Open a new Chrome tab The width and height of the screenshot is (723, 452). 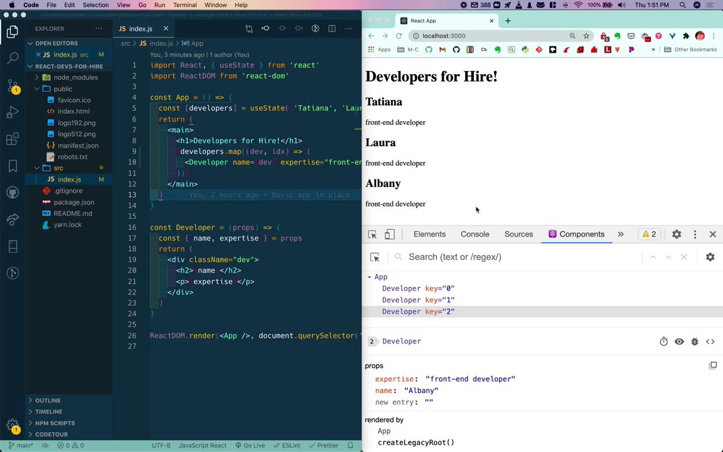[x=508, y=21]
